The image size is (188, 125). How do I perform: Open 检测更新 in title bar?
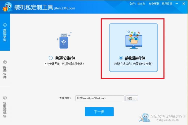pyautogui.click(x=154, y=4)
